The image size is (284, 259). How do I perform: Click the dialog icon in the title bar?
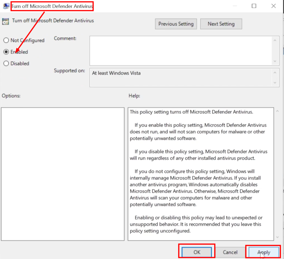(x=6, y=6)
